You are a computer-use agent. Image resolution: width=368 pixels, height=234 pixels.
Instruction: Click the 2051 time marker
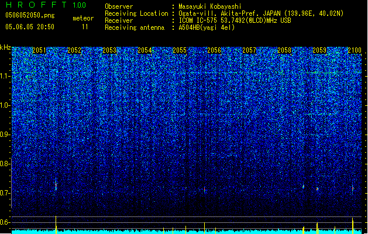pos(39,50)
